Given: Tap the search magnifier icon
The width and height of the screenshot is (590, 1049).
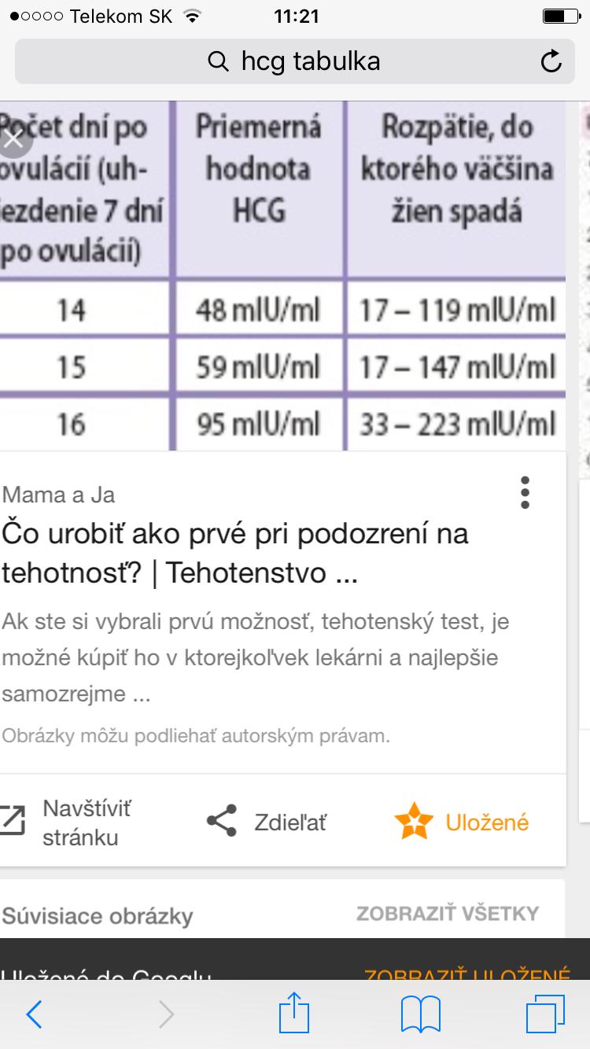Looking at the screenshot, I should (218, 61).
